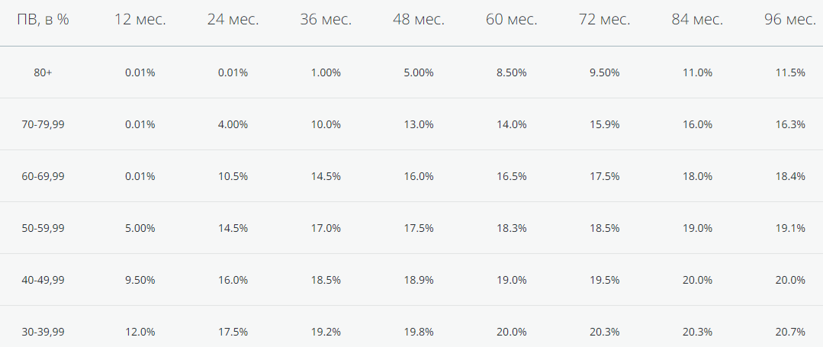The image size is (823, 347).
Task: Select the 18.9% cell under 48 мес.
Action: (418, 280)
